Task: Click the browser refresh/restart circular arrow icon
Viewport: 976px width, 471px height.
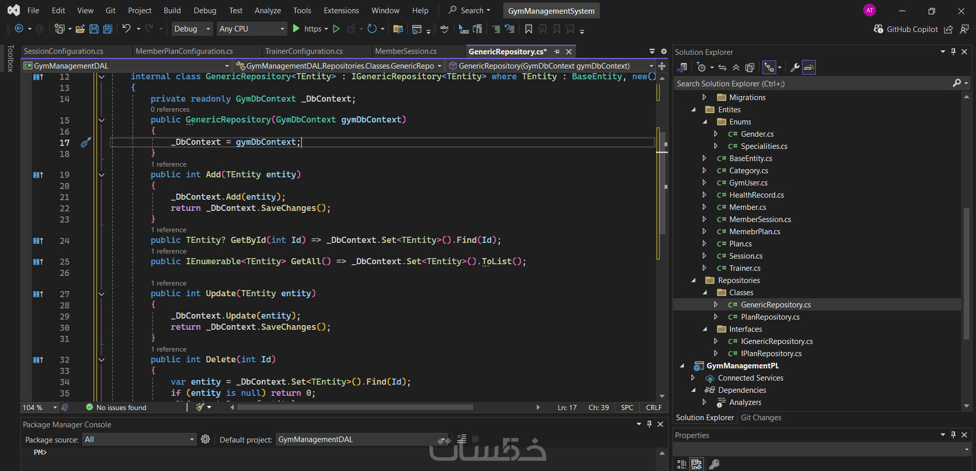Action: 372,29
